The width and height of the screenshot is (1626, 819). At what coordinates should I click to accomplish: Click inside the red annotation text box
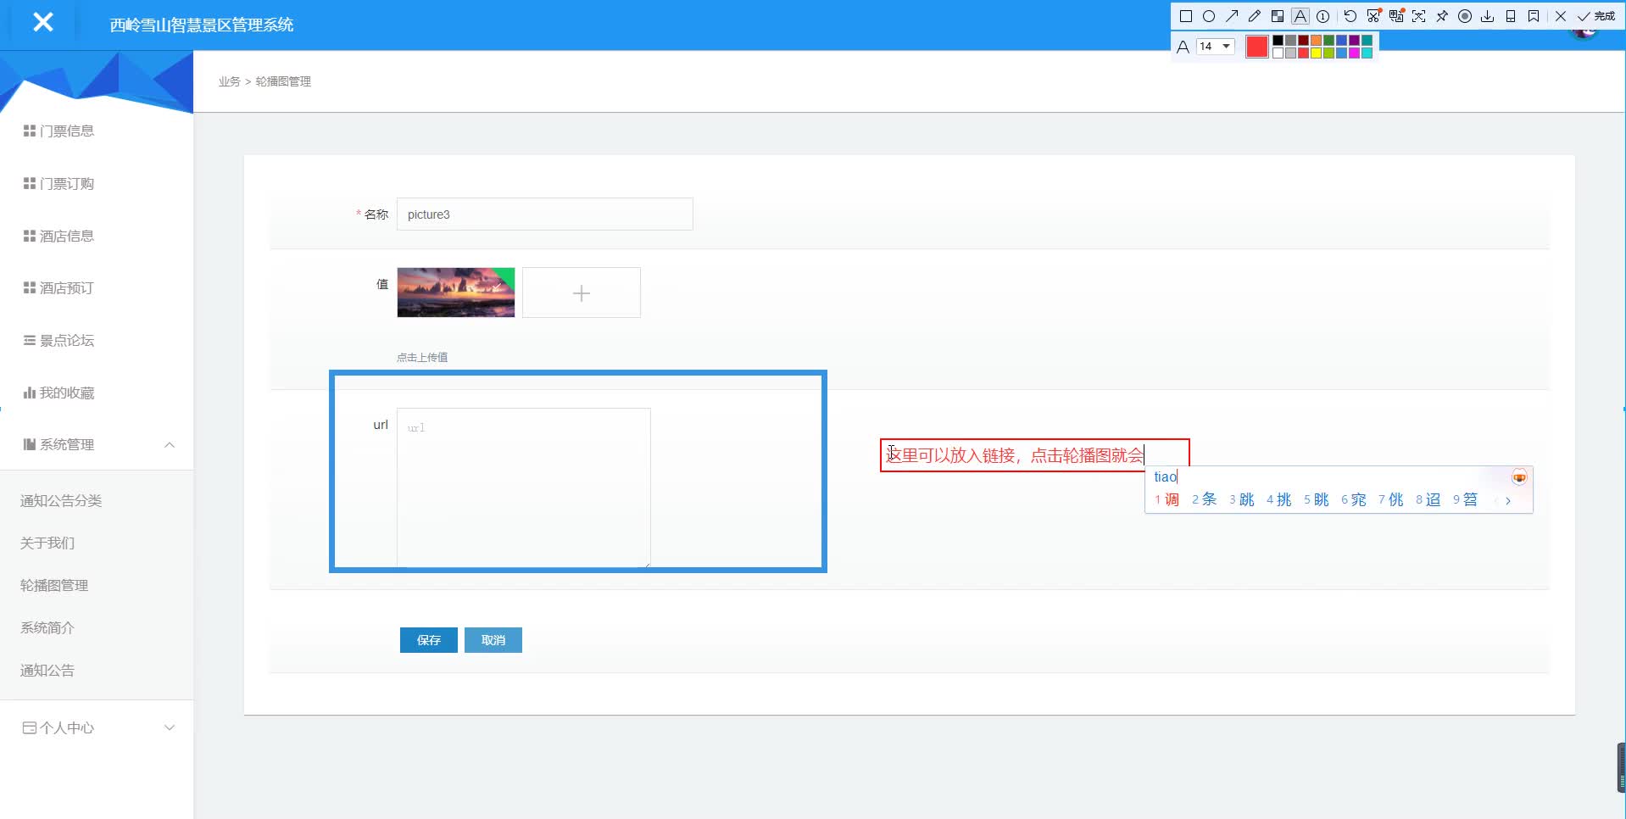tap(1034, 455)
